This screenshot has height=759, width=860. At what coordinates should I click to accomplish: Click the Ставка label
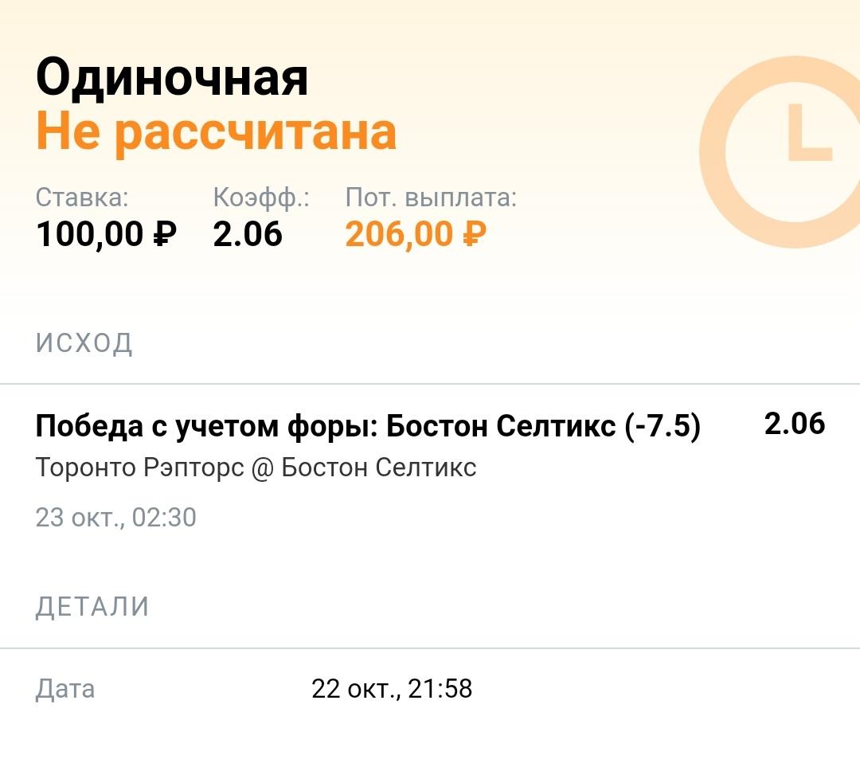(x=82, y=197)
